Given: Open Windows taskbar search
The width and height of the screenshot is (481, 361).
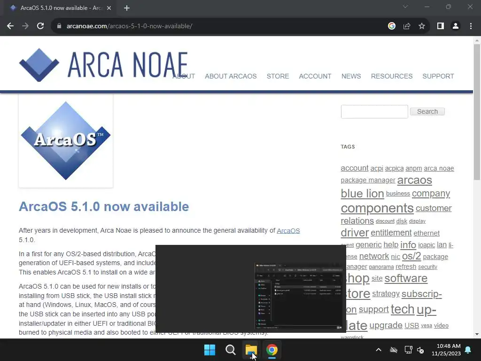Looking at the screenshot, I should [230, 350].
